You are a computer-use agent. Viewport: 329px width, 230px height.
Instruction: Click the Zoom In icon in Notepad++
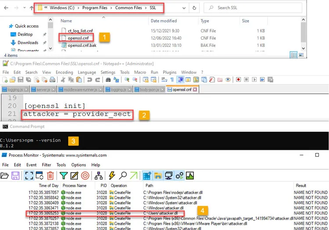(x=127, y=80)
